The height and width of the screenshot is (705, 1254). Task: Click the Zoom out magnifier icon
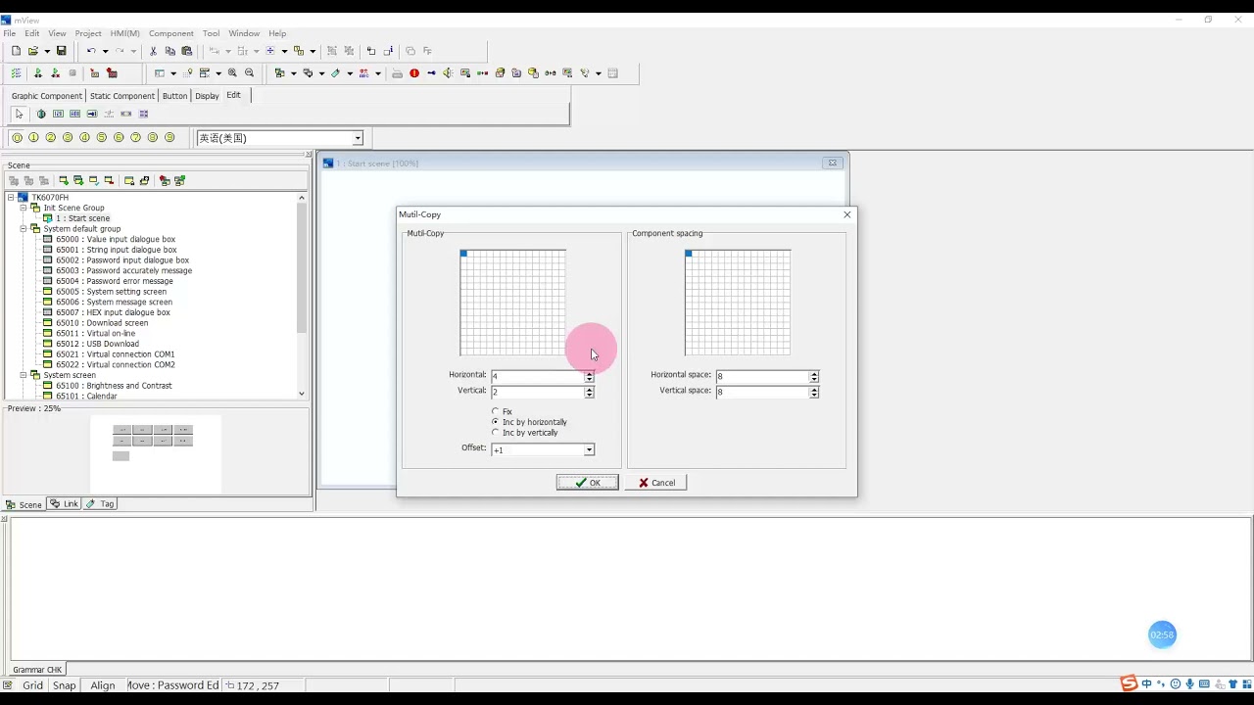tap(249, 73)
